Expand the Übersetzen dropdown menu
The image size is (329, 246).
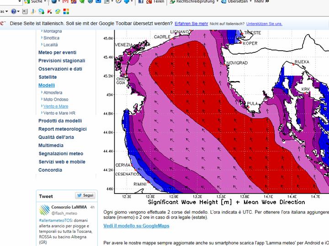251,2
